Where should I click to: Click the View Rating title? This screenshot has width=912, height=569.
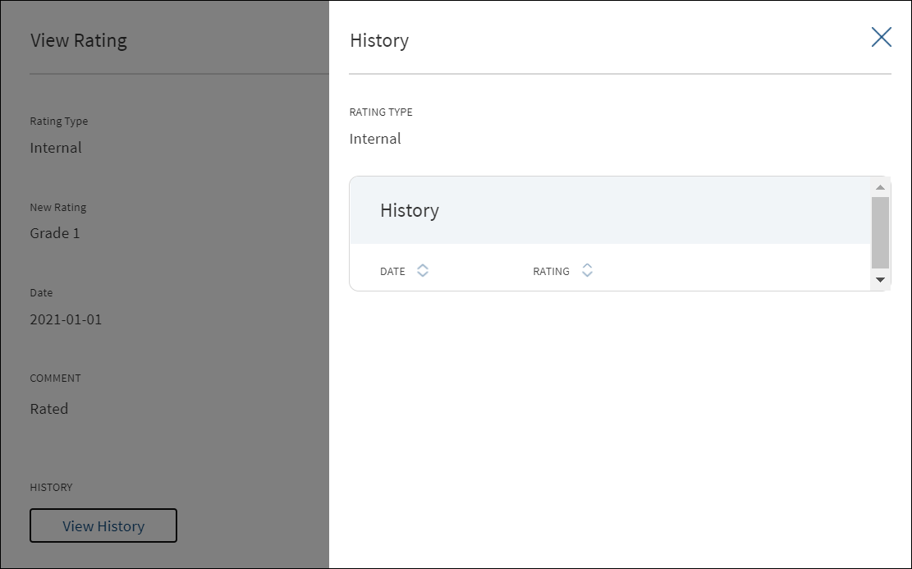[x=79, y=40]
